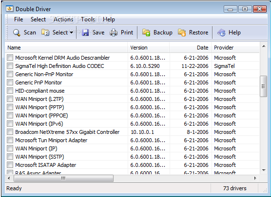Click the Backup toolbar label

coord(163,33)
